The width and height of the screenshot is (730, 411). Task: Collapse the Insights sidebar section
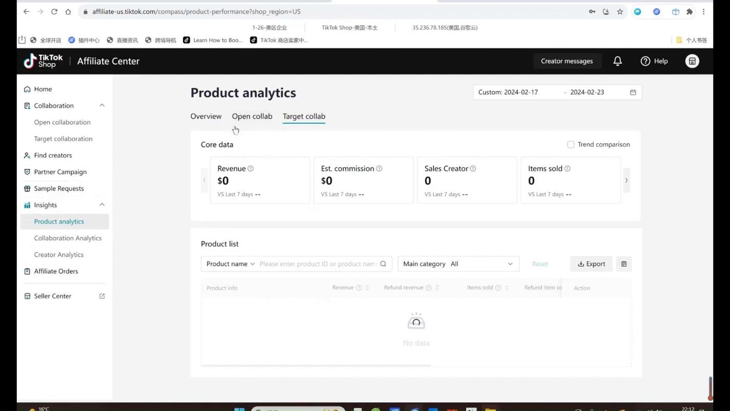102,205
